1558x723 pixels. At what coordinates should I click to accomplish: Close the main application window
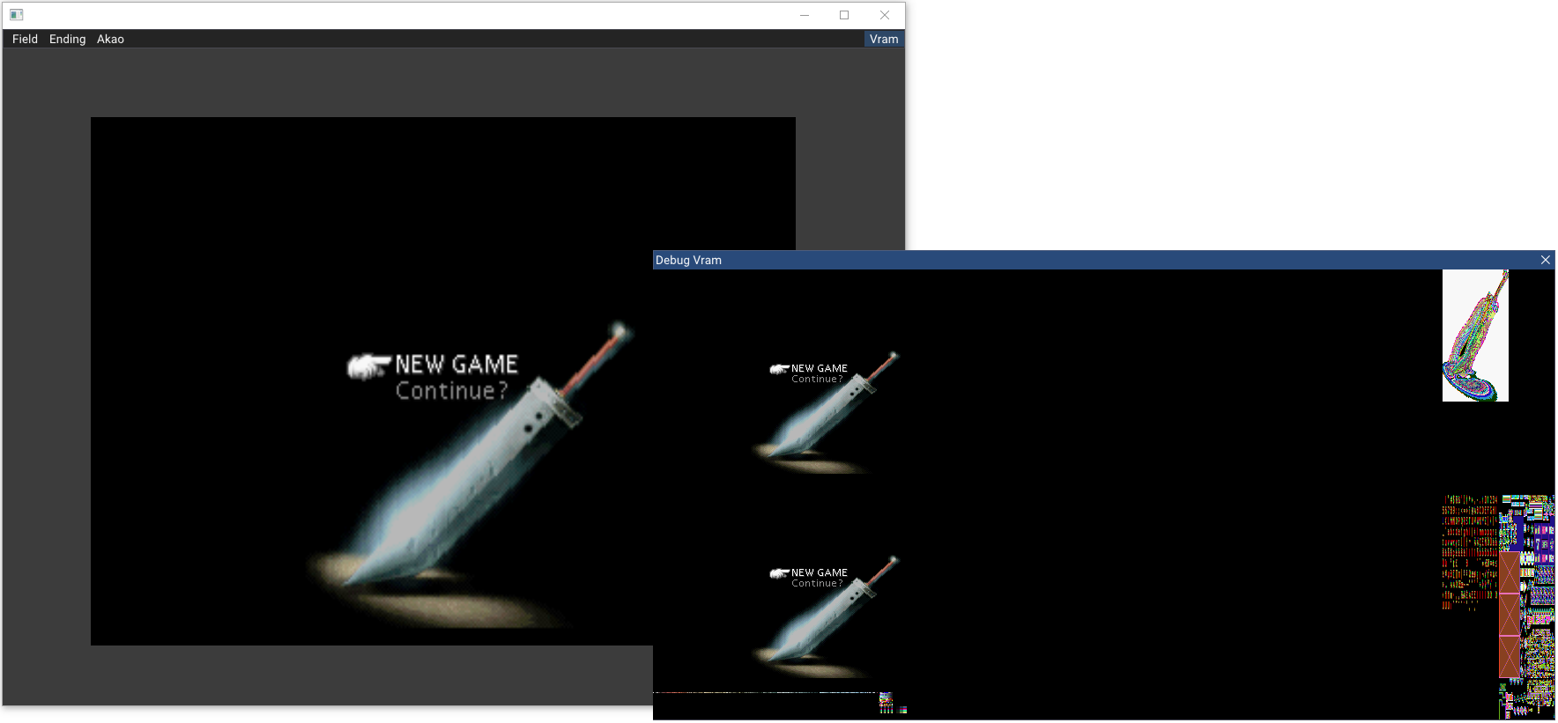pos(885,15)
